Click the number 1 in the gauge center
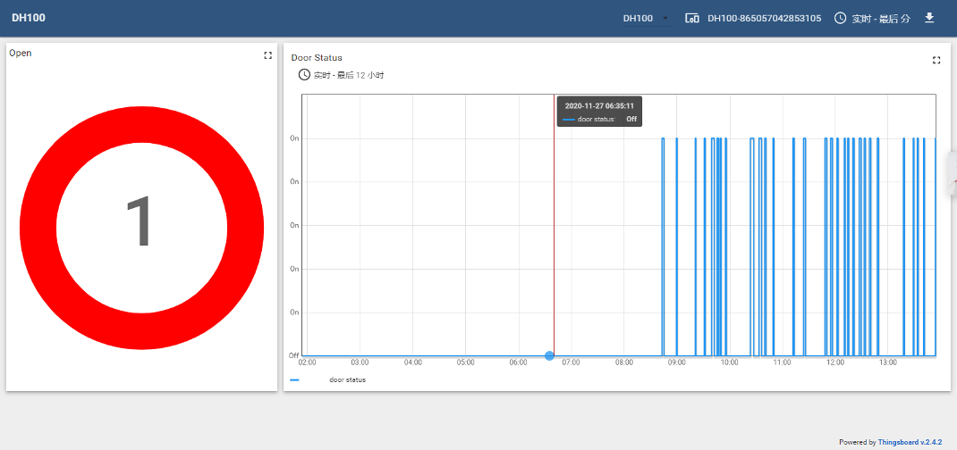This screenshot has width=957, height=450. (x=140, y=223)
